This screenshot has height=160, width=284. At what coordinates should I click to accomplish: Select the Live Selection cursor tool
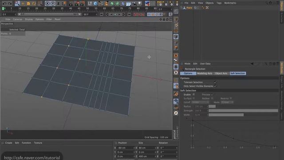point(17,4)
